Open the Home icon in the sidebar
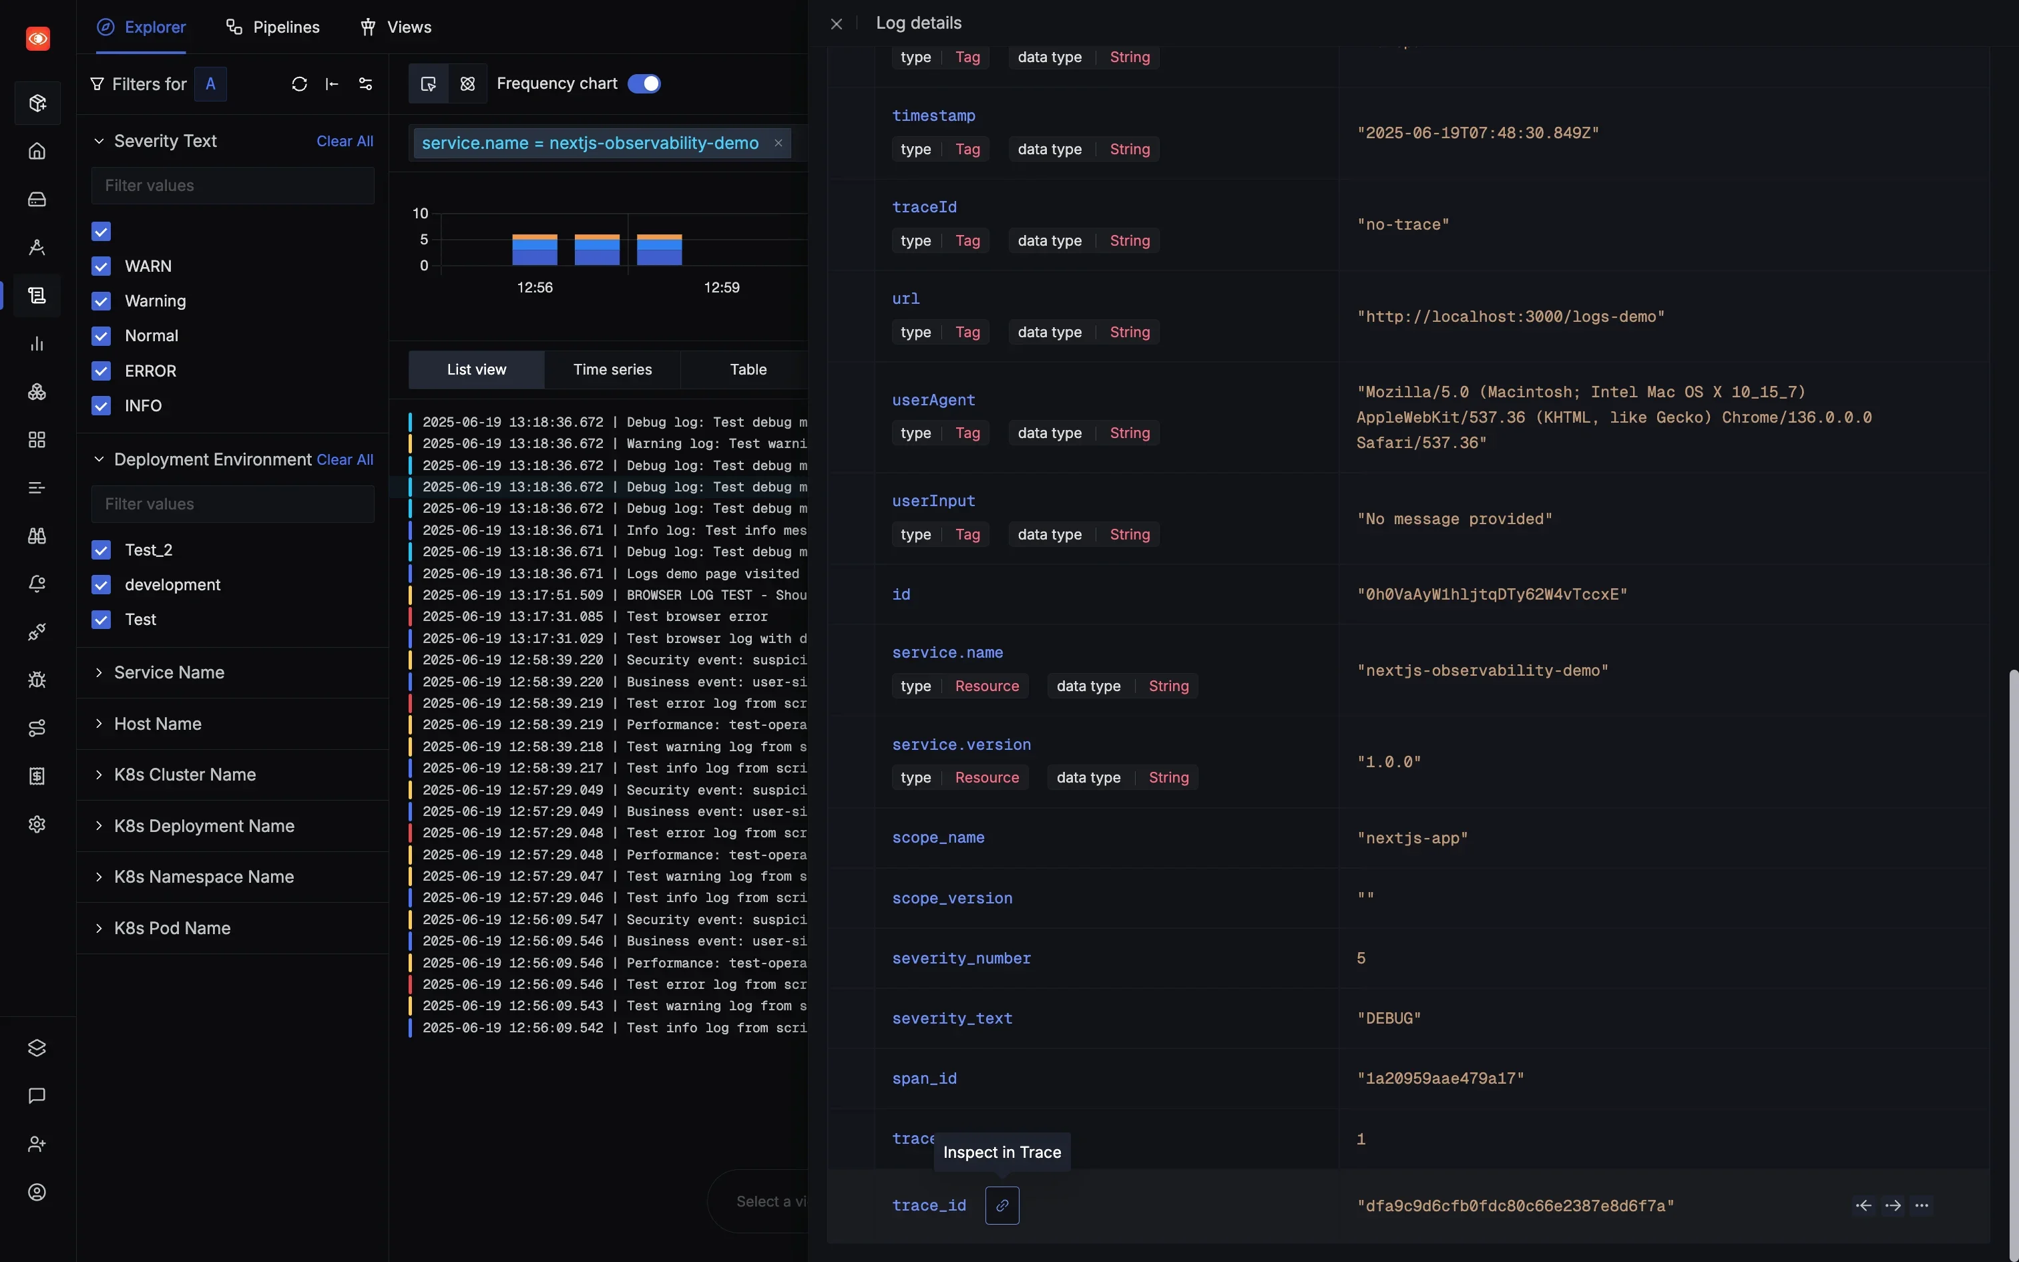 (x=37, y=151)
